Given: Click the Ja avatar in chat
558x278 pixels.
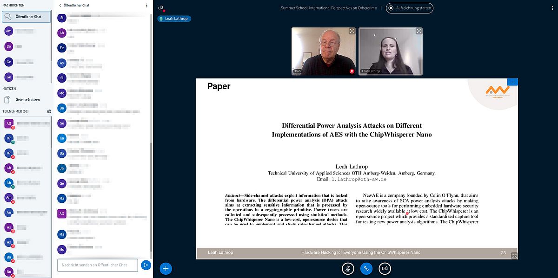Looking at the screenshot, I should [61, 168].
